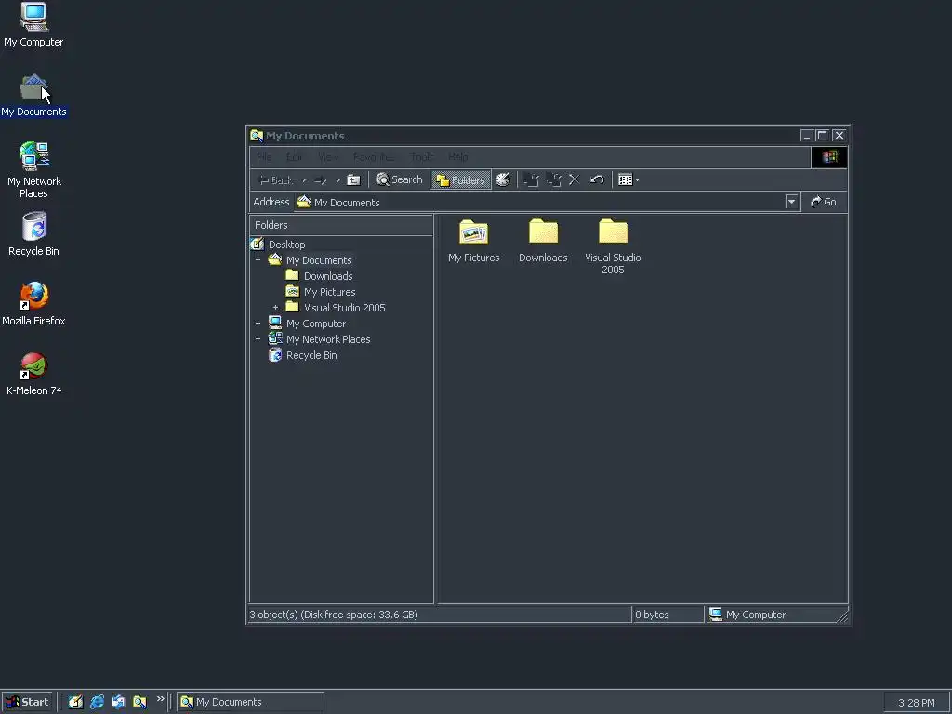
Task: Open the Help menu
Action: (457, 157)
